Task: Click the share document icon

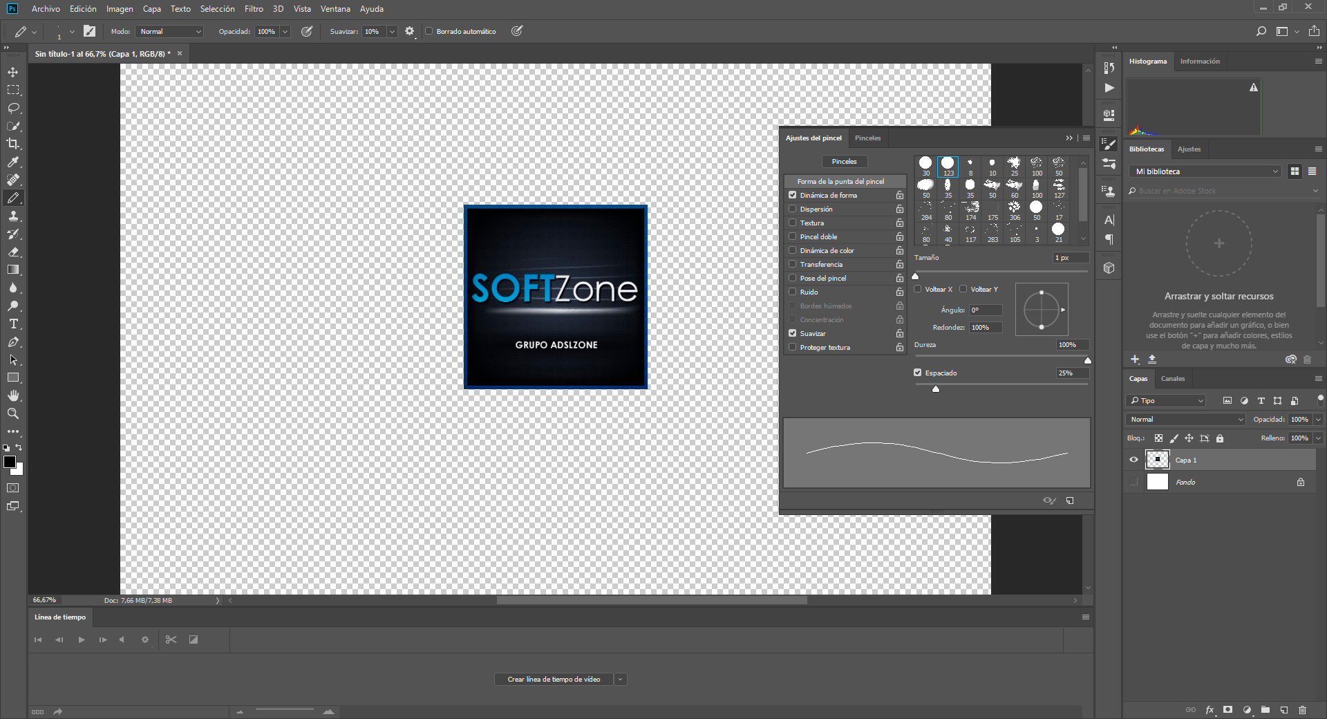Action: [x=1314, y=31]
